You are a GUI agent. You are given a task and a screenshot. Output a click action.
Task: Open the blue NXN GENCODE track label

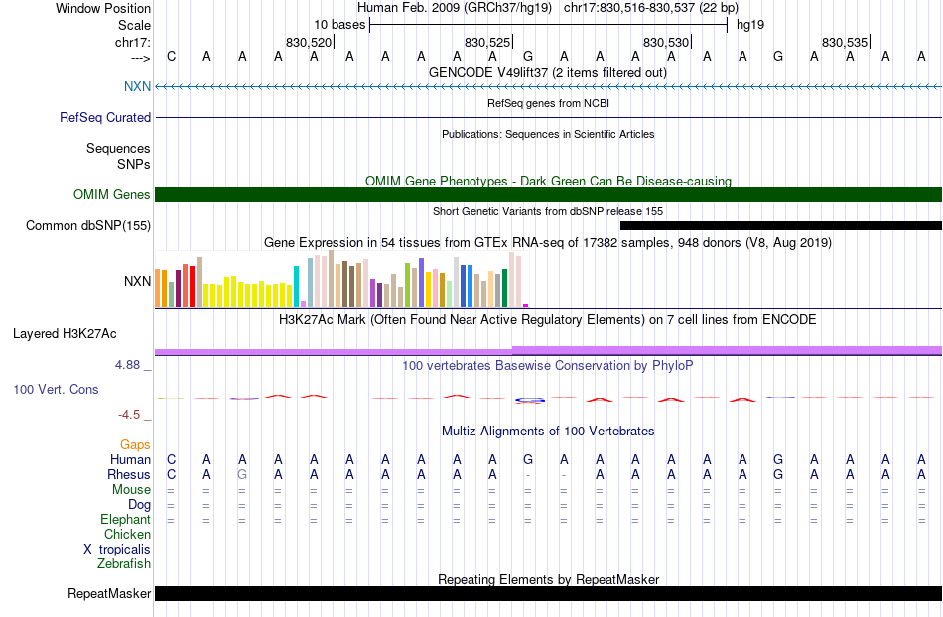(x=137, y=86)
